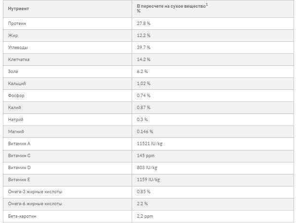296x223 pixels.
Task: Click the 1159 IU/kg Витамин Е value
Action: (x=148, y=180)
